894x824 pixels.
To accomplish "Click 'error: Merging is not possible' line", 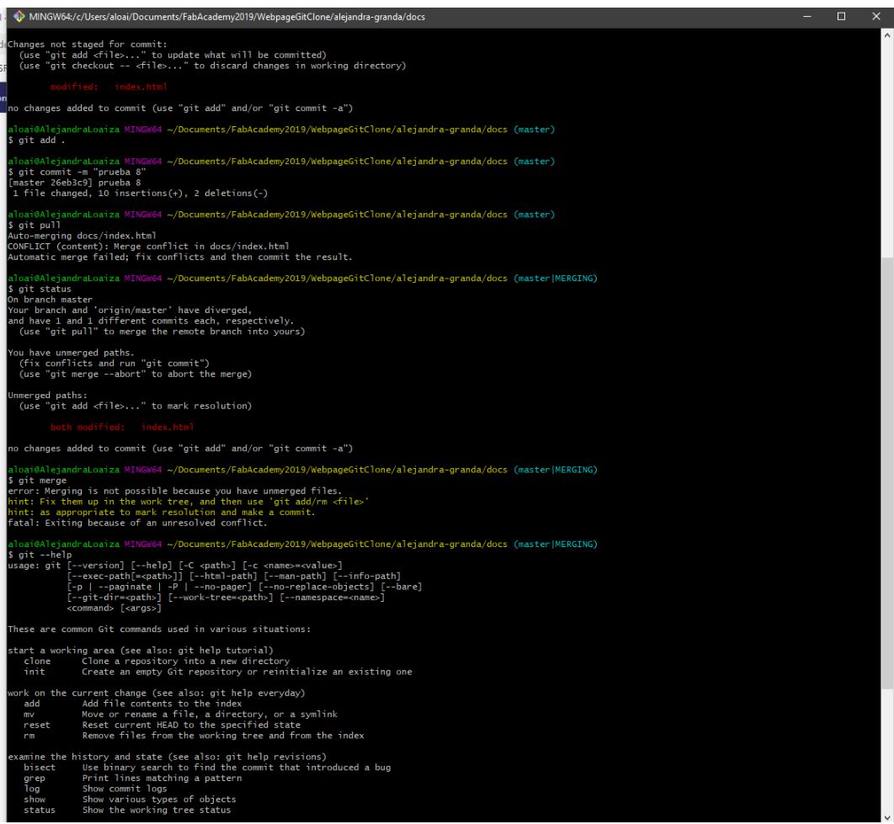I will 174,491.
